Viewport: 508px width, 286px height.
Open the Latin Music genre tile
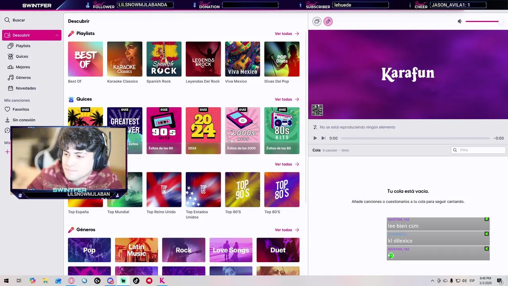coord(137,250)
